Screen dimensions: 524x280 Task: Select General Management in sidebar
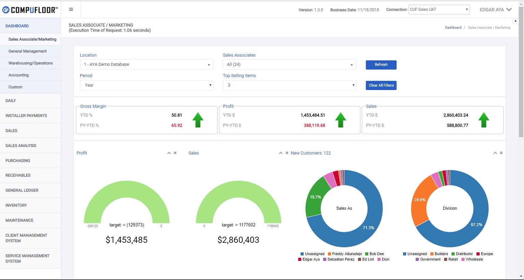pyautogui.click(x=28, y=51)
